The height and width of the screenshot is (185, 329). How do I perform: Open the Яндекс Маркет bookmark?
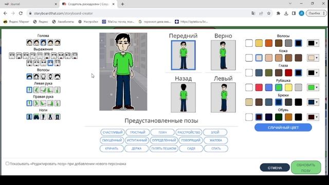[16, 22]
